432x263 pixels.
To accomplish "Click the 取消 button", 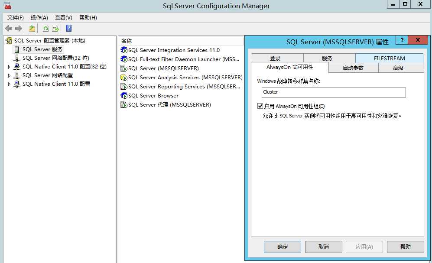I will (323, 247).
